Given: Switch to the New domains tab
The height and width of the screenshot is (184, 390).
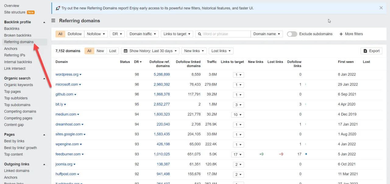Looking at the screenshot, I should (x=101, y=51).
